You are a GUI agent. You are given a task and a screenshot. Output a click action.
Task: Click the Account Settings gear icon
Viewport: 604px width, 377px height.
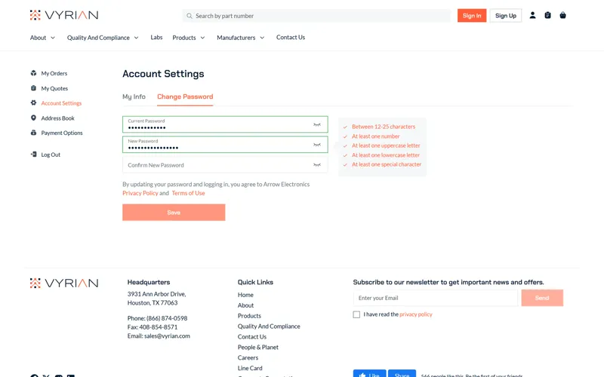[x=33, y=103]
